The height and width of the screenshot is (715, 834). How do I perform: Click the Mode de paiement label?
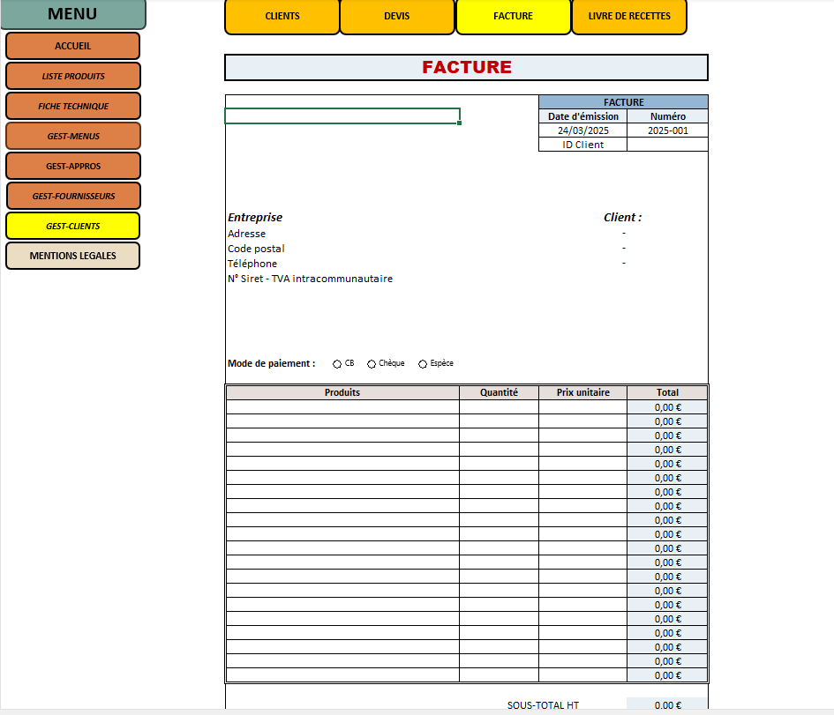(271, 363)
